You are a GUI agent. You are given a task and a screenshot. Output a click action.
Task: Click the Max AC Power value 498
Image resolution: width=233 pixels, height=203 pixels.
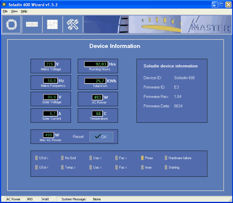pos(48,135)
